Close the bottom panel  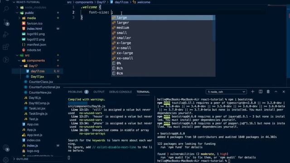(284, 91)
